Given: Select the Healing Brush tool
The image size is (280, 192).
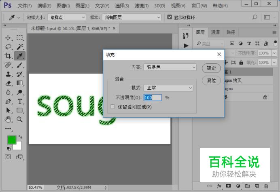Looking at the screenshot, I should 8,65.
